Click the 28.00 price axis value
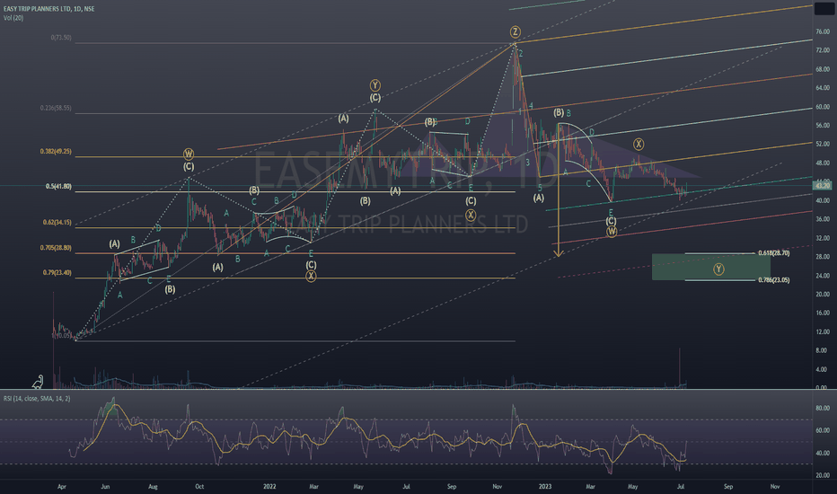The width and height of the screenshot is (837, 494). pos(823,257)
